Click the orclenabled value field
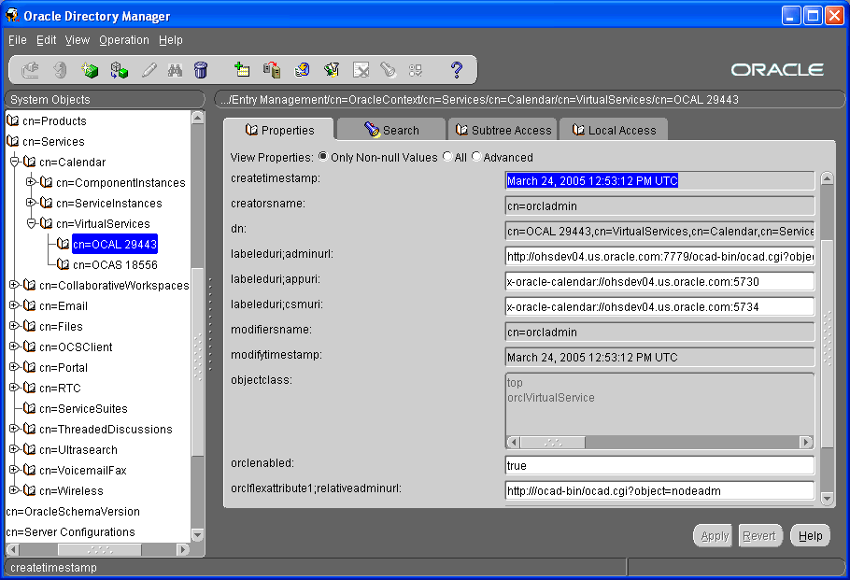This screenshot has width=850, height=580. pyautogui.click(x=659, y=465)
